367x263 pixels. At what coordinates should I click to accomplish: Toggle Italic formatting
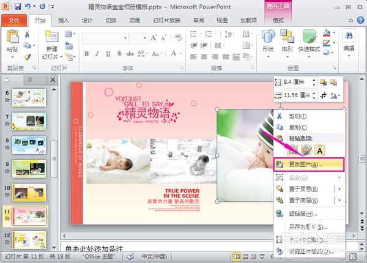point(97,54)
